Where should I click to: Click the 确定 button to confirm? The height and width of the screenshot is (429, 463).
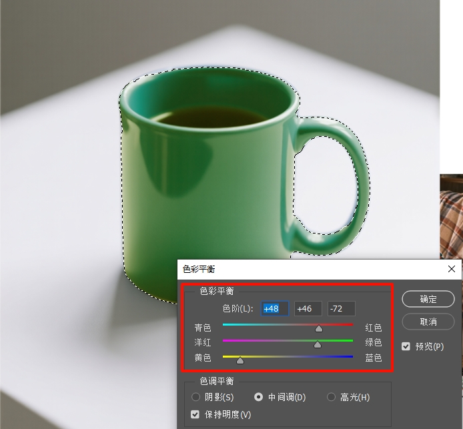click(x=428, y=299)
